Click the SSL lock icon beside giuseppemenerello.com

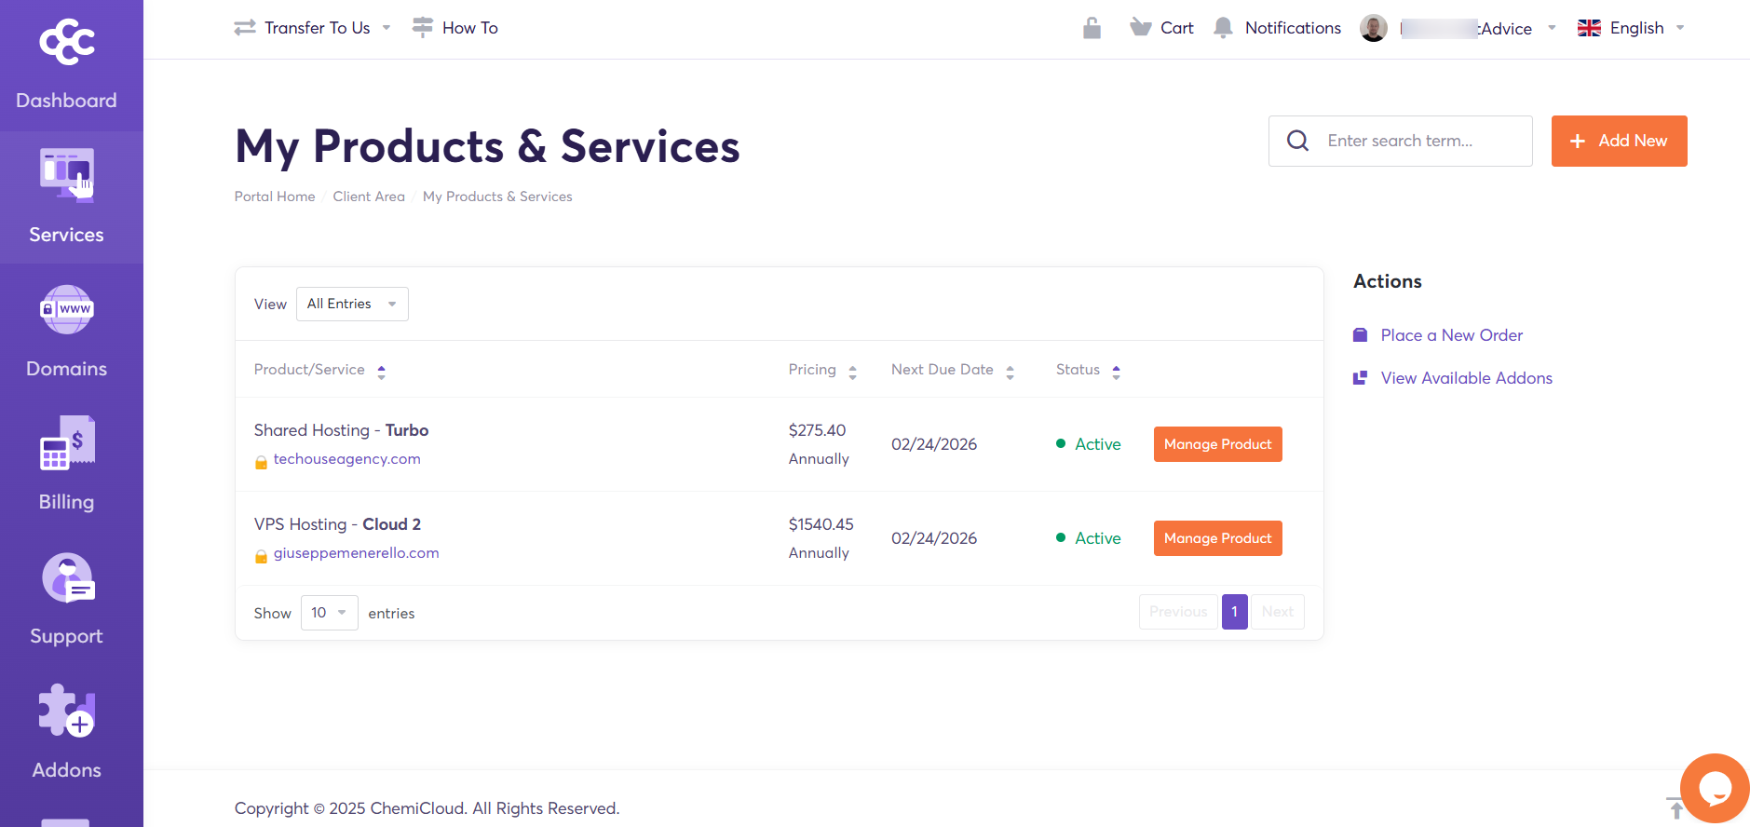click(262, 556)
